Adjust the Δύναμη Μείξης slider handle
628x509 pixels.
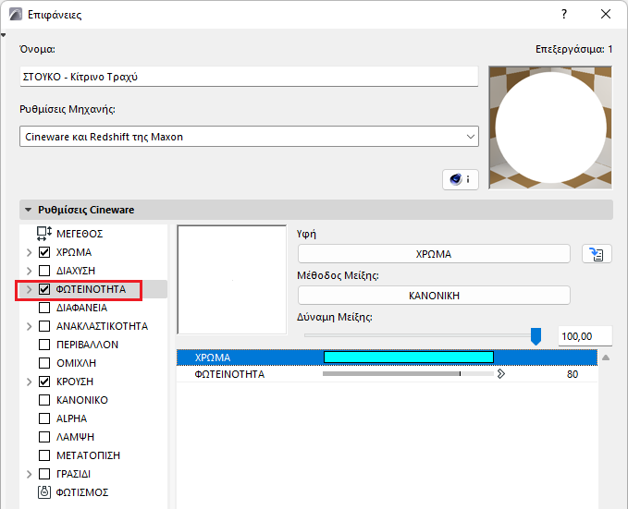[536, 335]
